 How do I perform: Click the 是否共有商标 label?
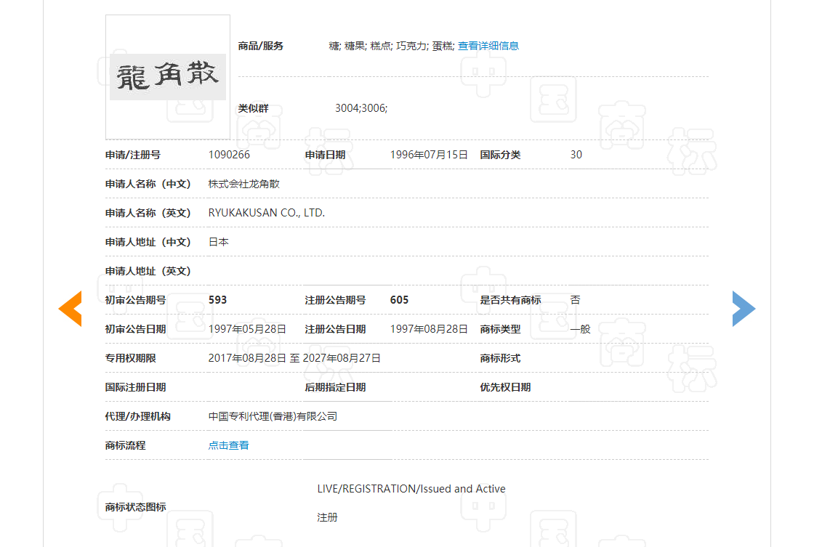[510, 300]
